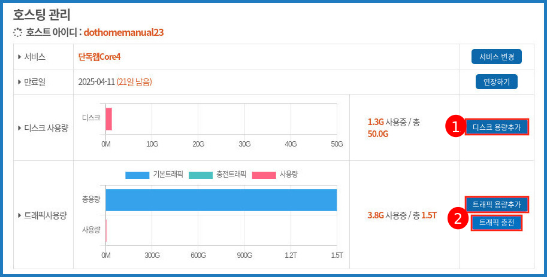Click the 디스크 용량추가 button
Image resolution: width=547 pixels, height=277 pixels.
coord(497,127)
